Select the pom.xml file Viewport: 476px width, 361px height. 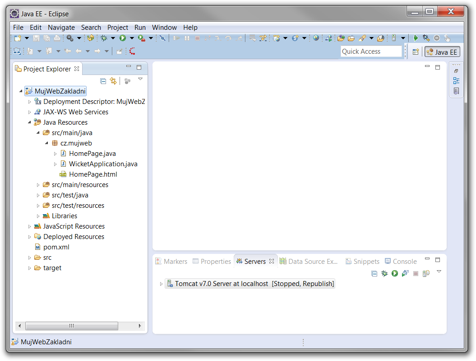pyautogui.click(x=56, y=247)
